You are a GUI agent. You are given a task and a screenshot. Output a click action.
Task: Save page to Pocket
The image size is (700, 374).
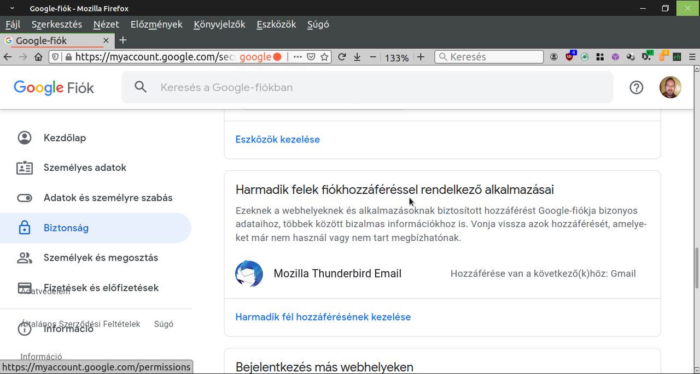pos(311,57)
